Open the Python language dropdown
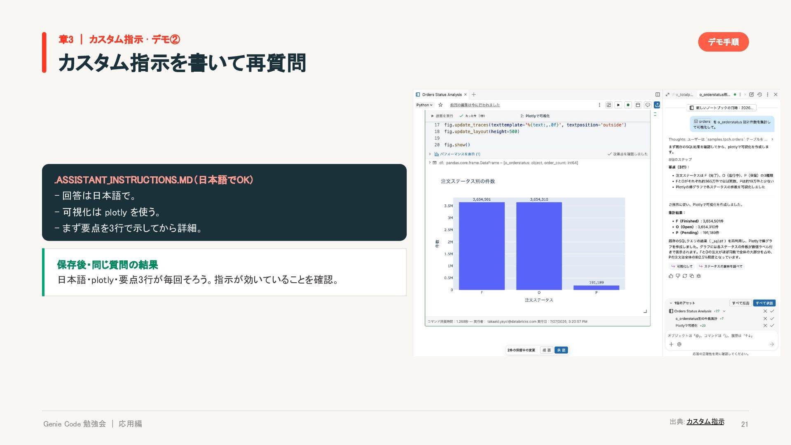This screenshot has height=445, width=791. (424, 105)
